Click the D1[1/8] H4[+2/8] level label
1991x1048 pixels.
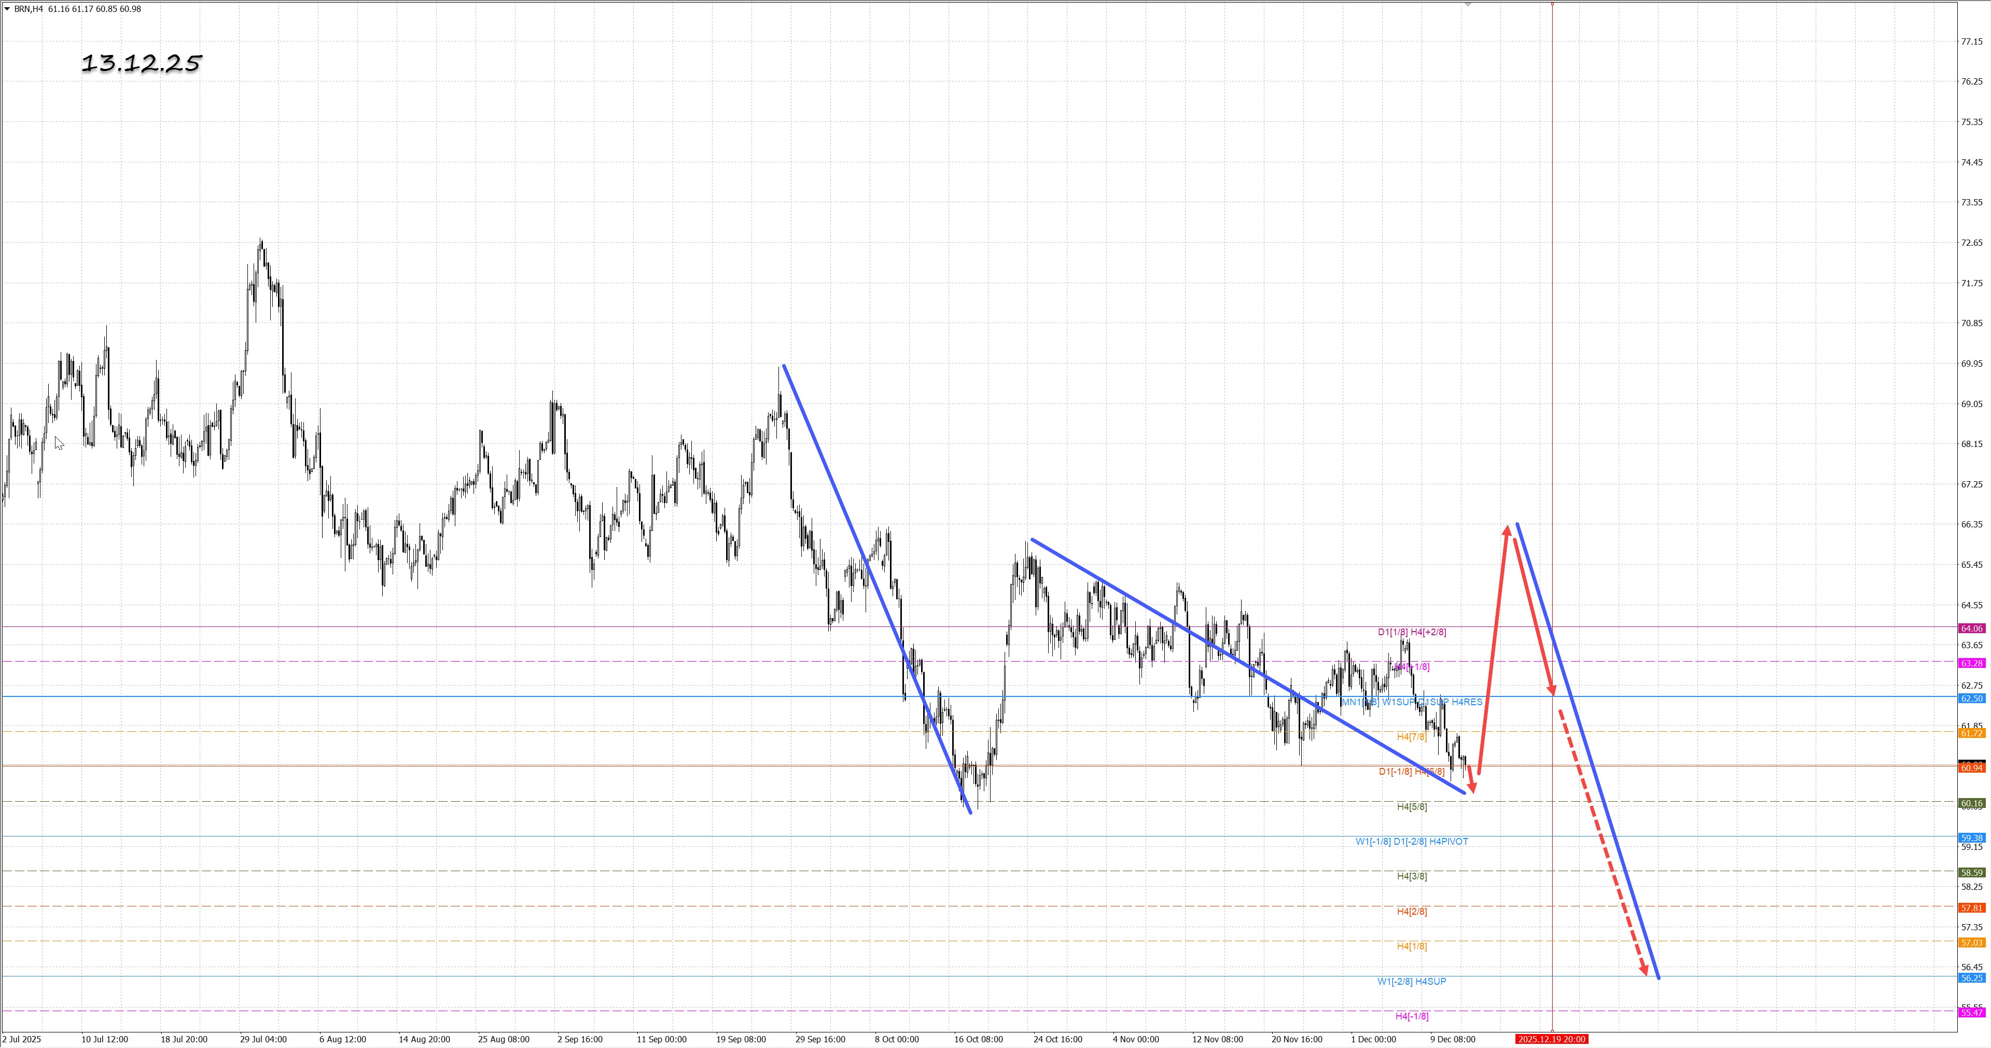[x=1411, y=632]
